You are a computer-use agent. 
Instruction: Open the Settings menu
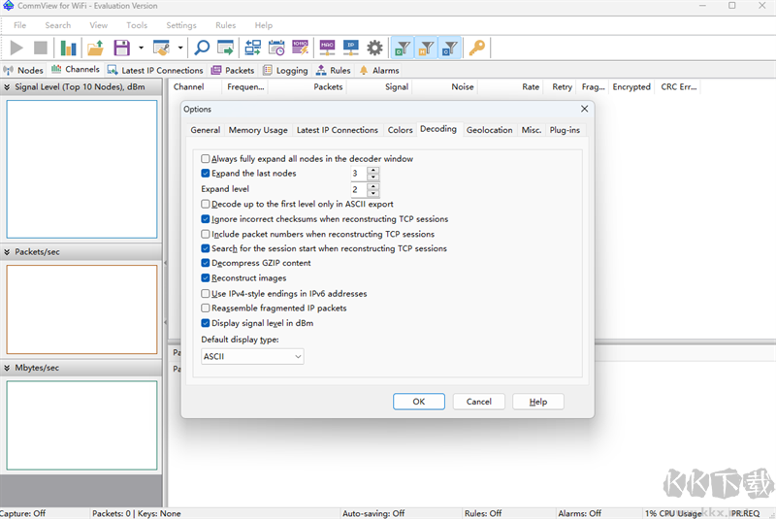[x=181, y=25]
